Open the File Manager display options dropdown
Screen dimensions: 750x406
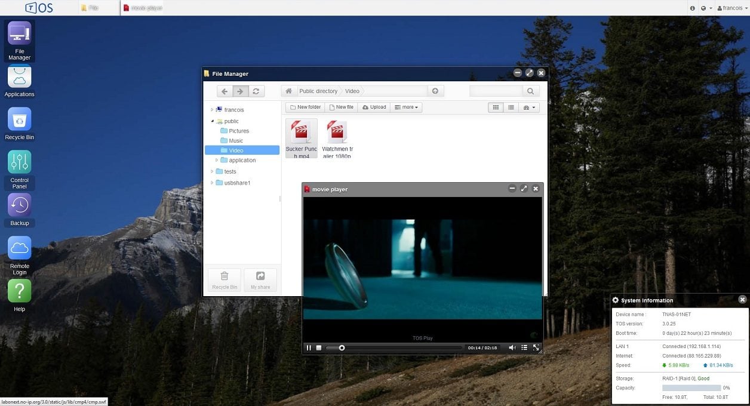pos(529,107)
